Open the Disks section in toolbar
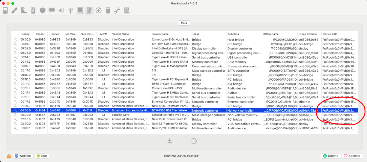 (x=80, y=10)
